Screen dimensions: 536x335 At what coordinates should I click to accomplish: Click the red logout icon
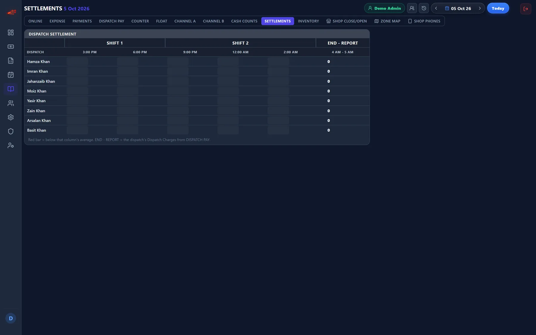pos(526,9)
